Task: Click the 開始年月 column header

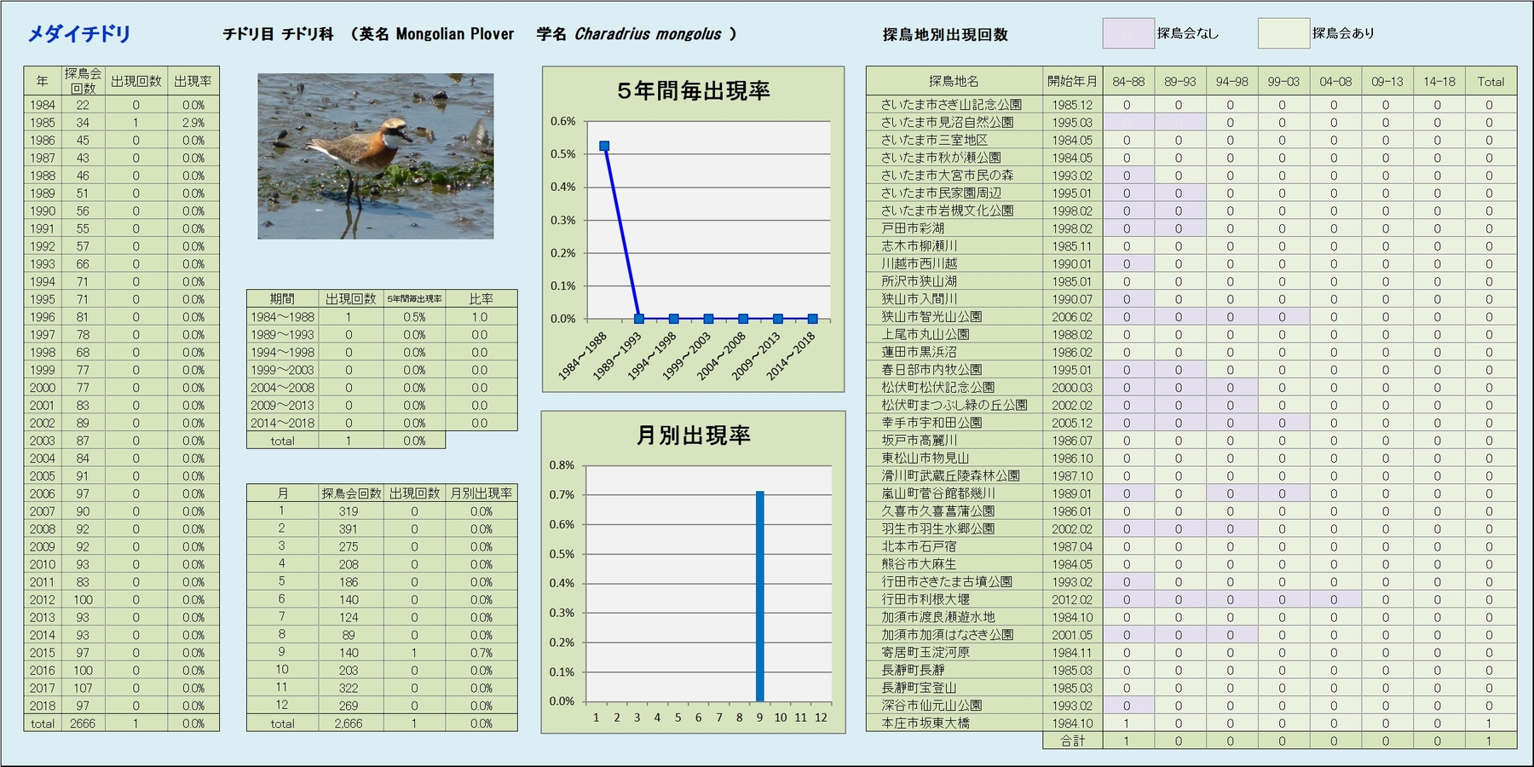Action: coord(1071,82)
